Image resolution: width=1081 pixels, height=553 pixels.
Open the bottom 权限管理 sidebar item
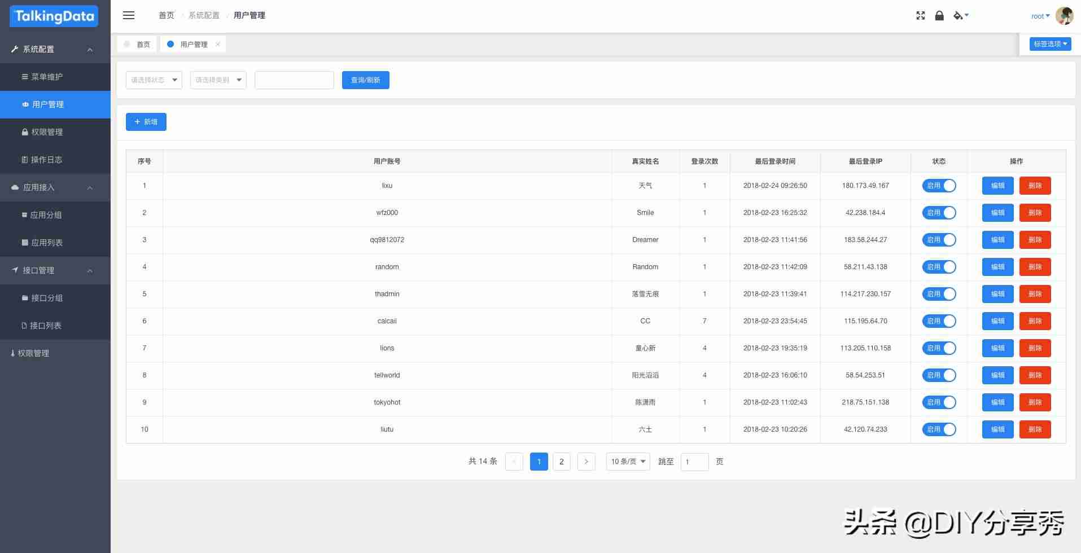[x=55, y=353]
